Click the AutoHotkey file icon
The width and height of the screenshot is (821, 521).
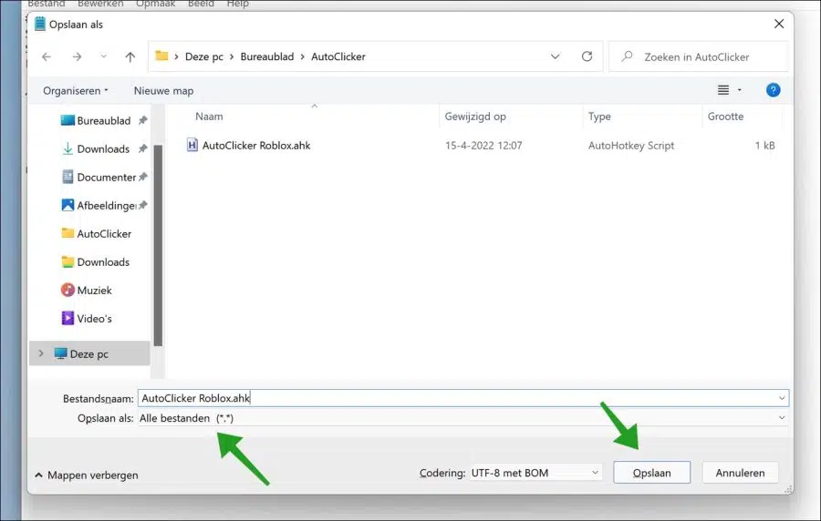[192, 145]
